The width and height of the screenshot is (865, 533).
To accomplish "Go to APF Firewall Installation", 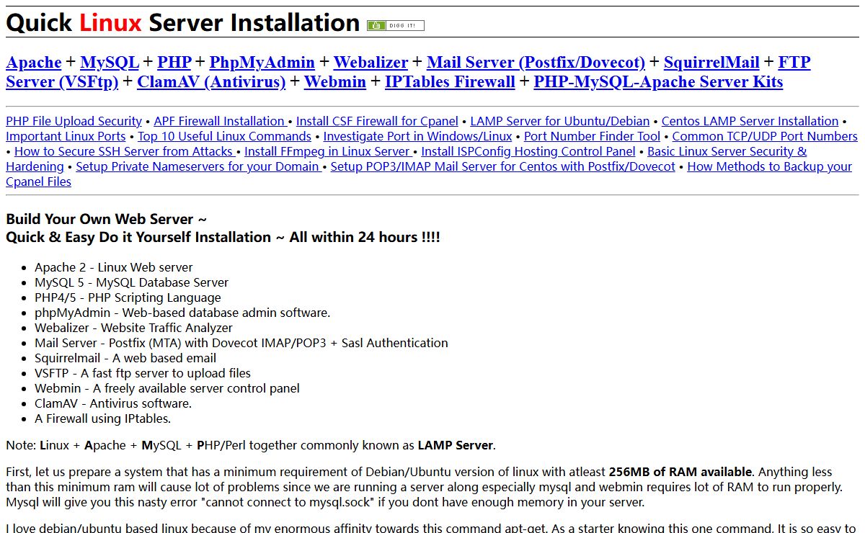I will click(x=220, y=121).
